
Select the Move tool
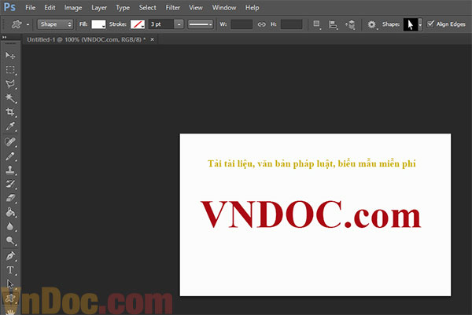coord(10,56)
